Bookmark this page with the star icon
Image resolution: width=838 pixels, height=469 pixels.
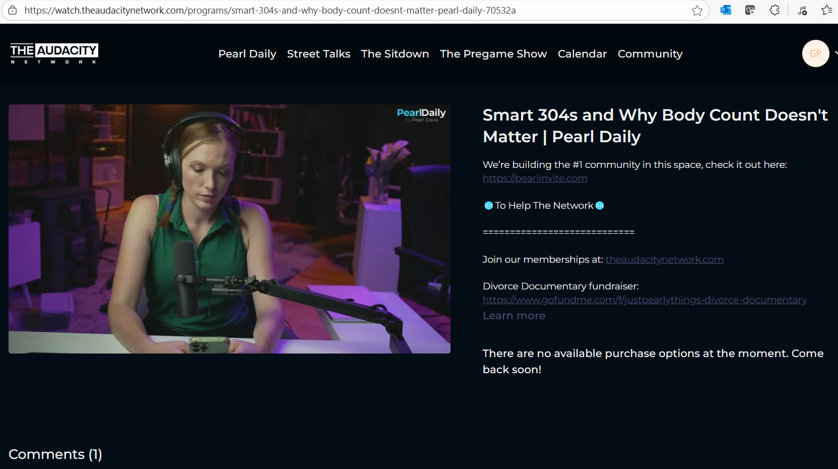pyautogui.click(x=697, y=11)
